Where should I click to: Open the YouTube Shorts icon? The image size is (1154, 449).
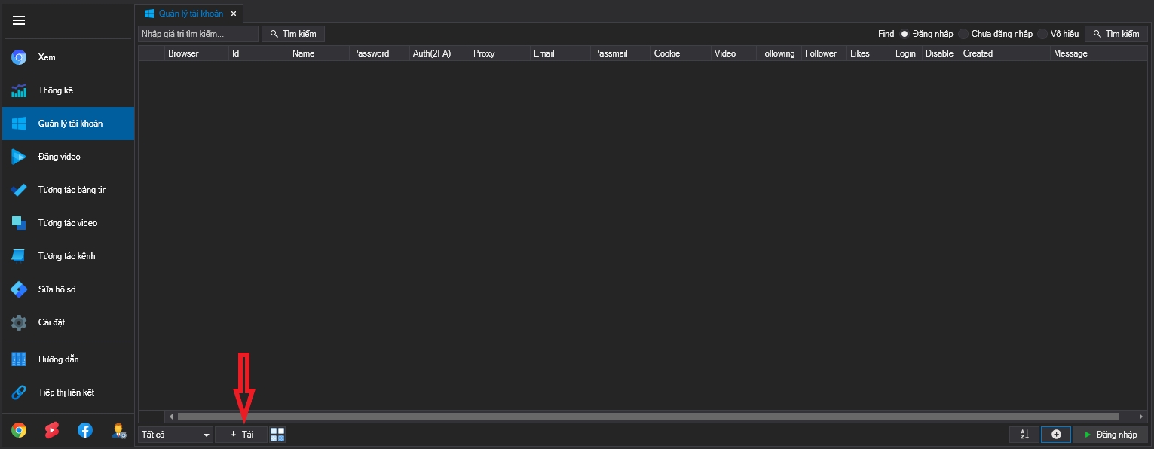pyautogui.click(x=52, y=430)
